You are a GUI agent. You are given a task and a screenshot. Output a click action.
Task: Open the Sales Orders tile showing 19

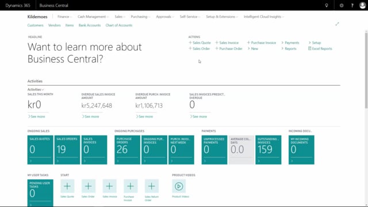click(67, 149)
